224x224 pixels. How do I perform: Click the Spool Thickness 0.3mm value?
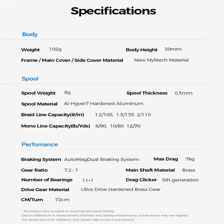tap(183, 93)
